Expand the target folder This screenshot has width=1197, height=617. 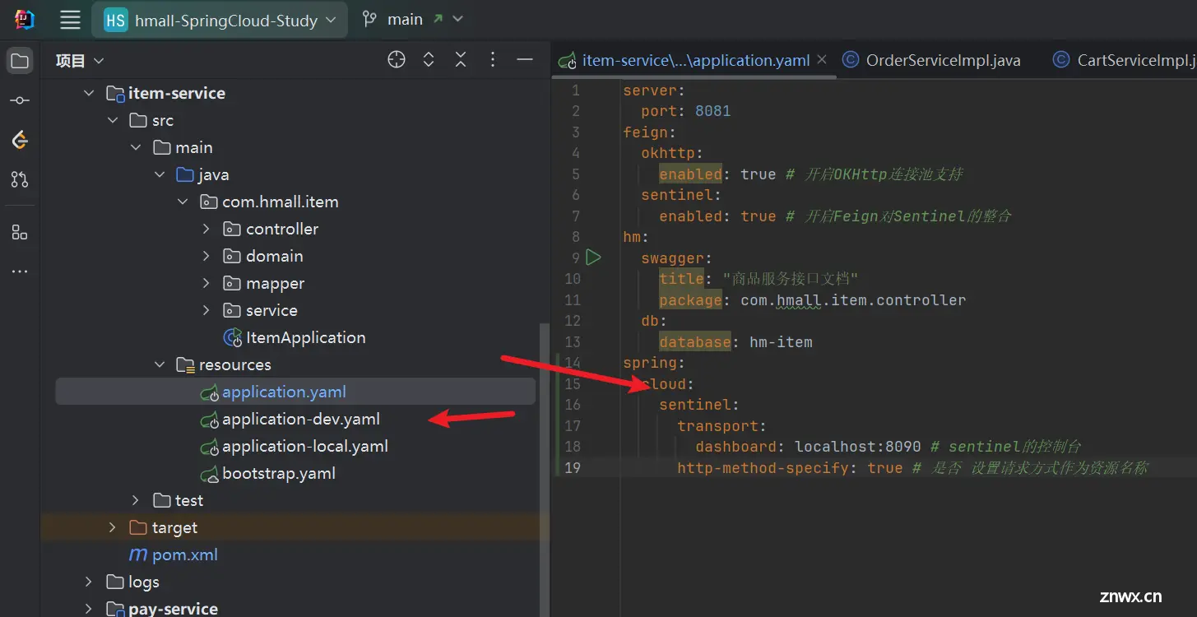pos(112,528)
